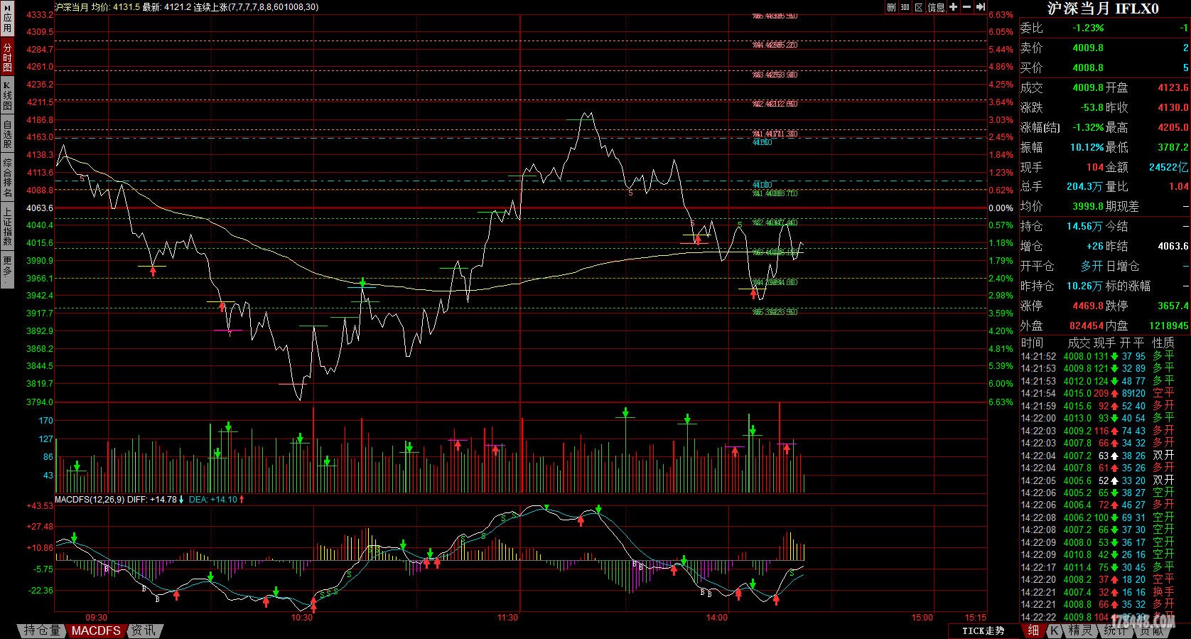The image size is (1191, 639).
Task: Select the MACDFS indicator tab
Action: point(96,630)
